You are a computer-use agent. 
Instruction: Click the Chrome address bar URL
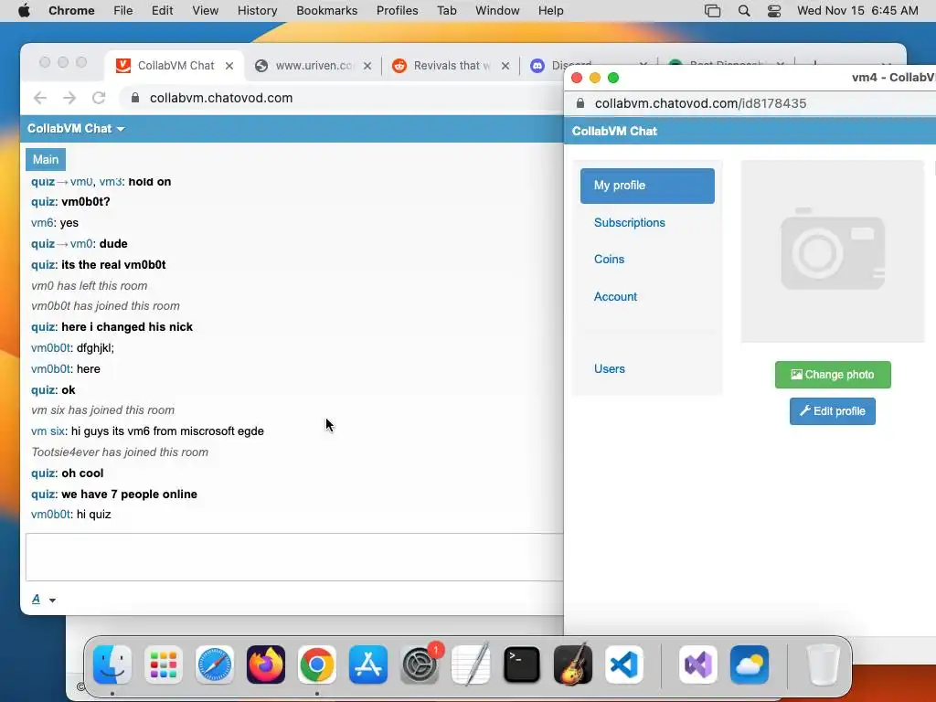(221, 98)
